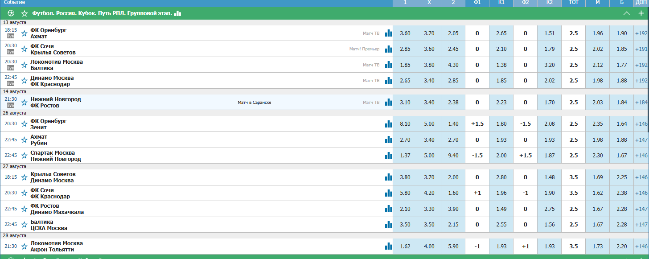Bet on draw at 4.20 for Сочи vs Краснодар

[x=429, y=193]
